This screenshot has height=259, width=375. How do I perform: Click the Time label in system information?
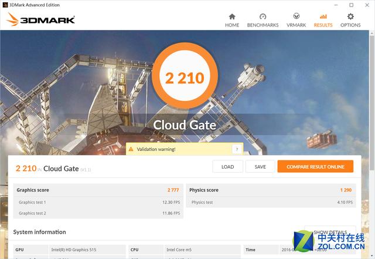250,250
